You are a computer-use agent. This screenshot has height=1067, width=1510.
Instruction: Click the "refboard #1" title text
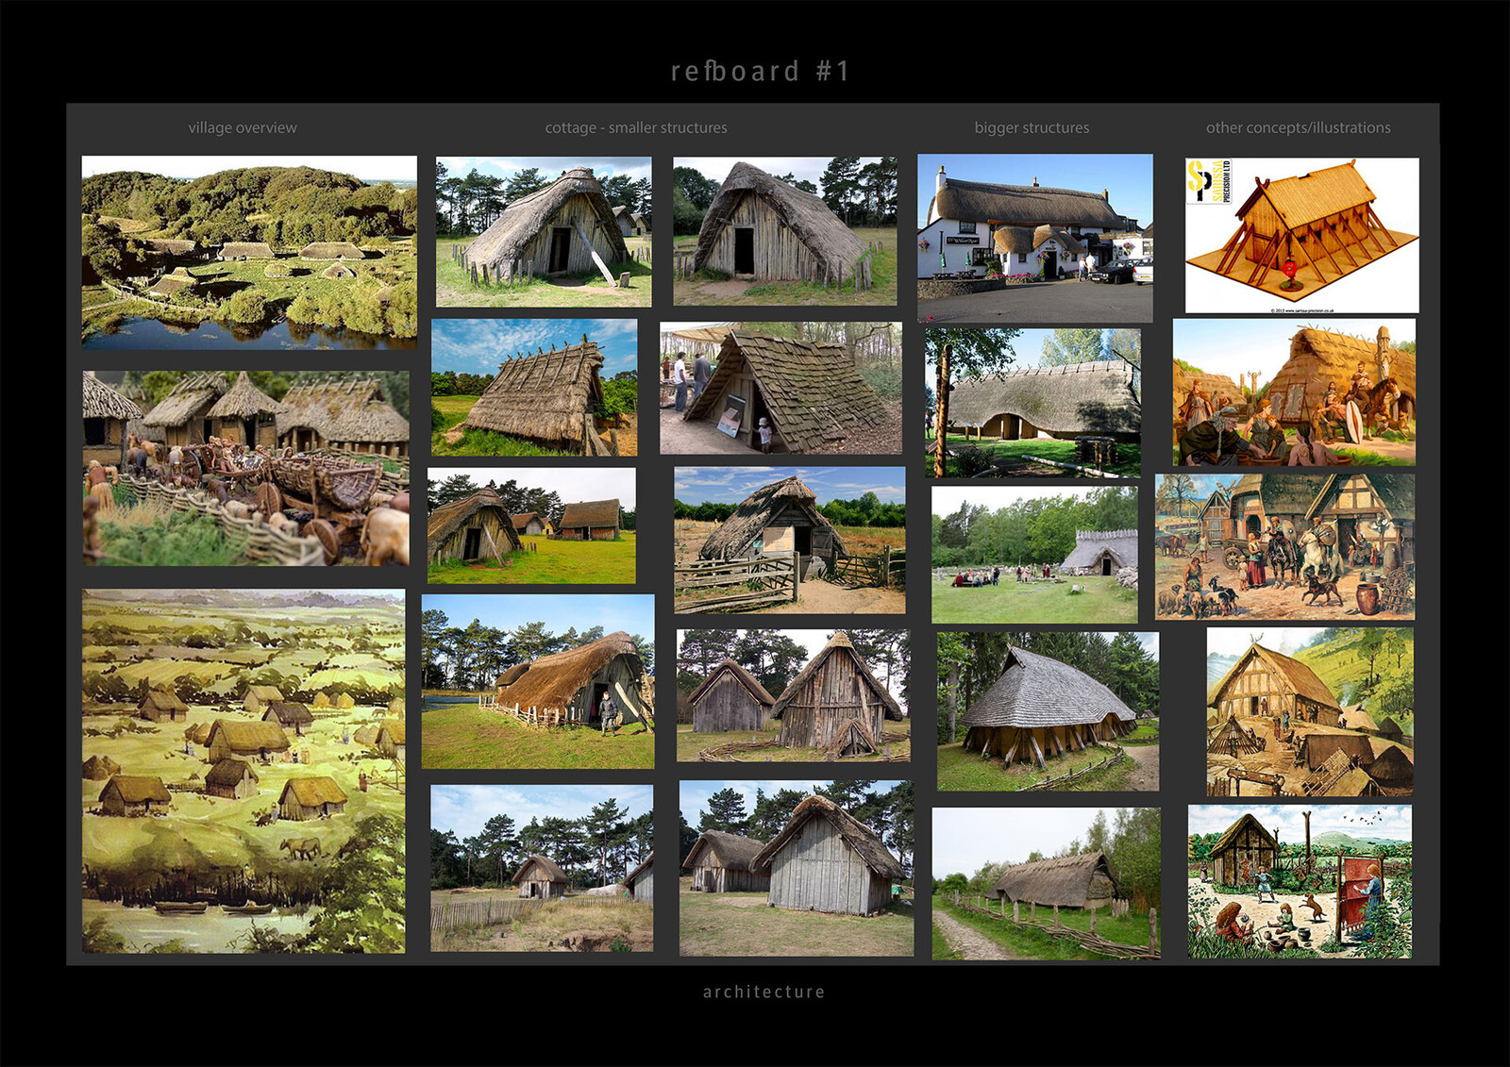pos(760,72)
